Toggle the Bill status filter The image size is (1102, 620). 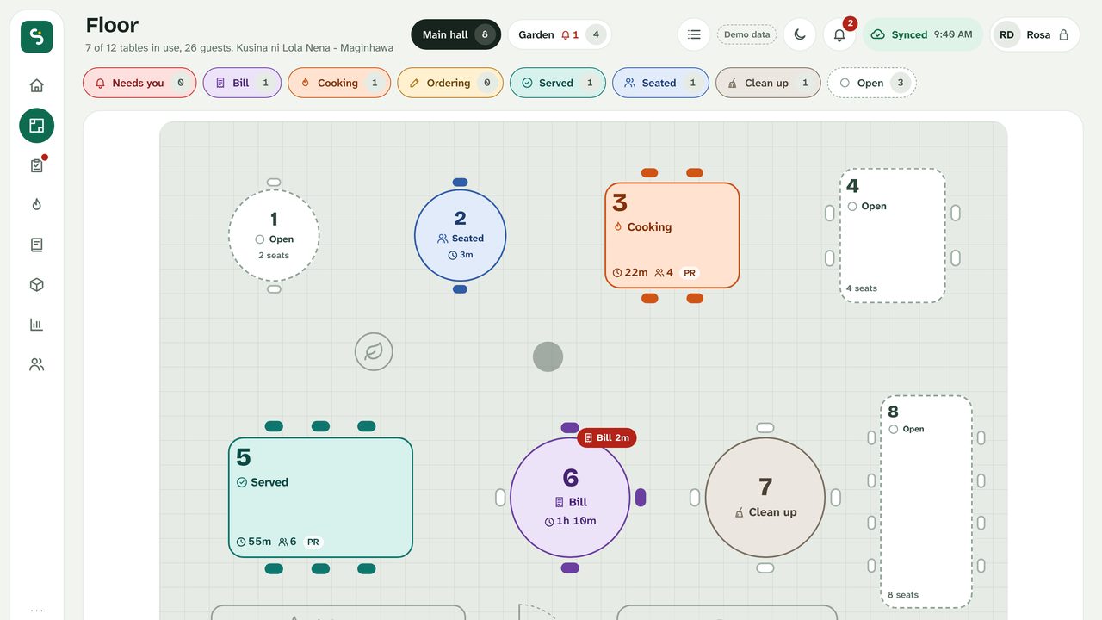[242, 83]
